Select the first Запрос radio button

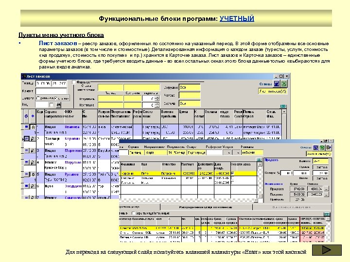(38, 98)
